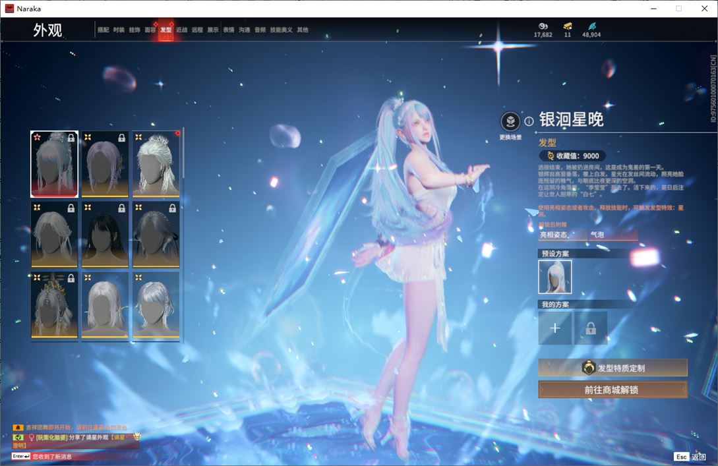
Task: Click 前往商城解锁 button
Action: 613,390
